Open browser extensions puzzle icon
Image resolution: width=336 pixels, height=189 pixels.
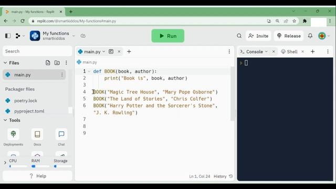click(x=304, y=21)
